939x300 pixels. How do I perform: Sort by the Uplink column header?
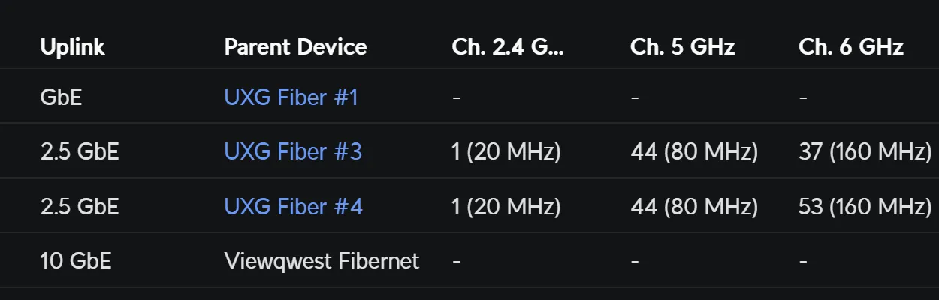click(x=73, y=47)
